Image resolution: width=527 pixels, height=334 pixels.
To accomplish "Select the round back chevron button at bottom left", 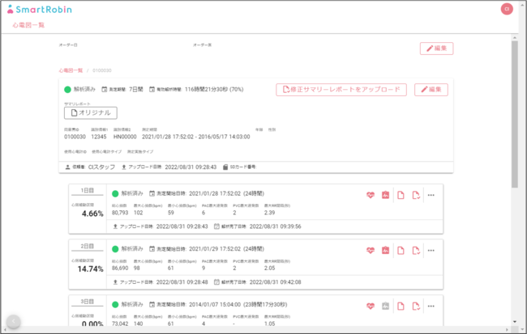I will click(x=14, y=321).
